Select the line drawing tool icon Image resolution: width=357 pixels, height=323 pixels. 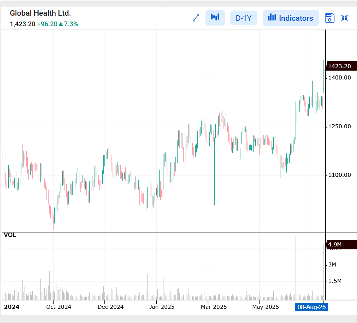point(196,18)
